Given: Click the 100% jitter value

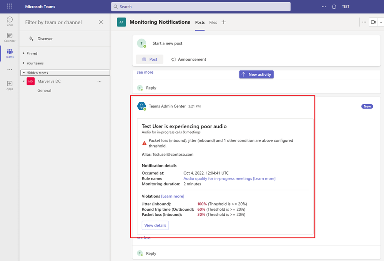Looking at the screenshot, I should [x=202, y=204].
